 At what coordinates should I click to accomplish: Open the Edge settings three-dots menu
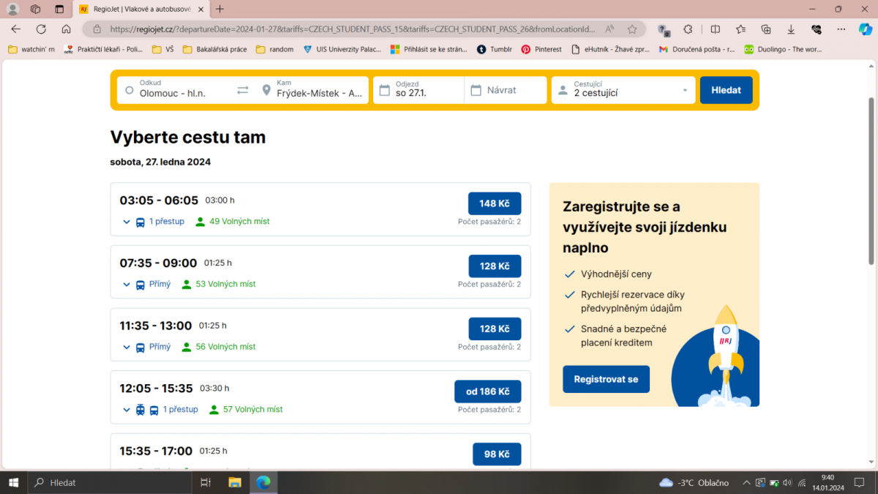pyautogui.click(x=841, y=29)
